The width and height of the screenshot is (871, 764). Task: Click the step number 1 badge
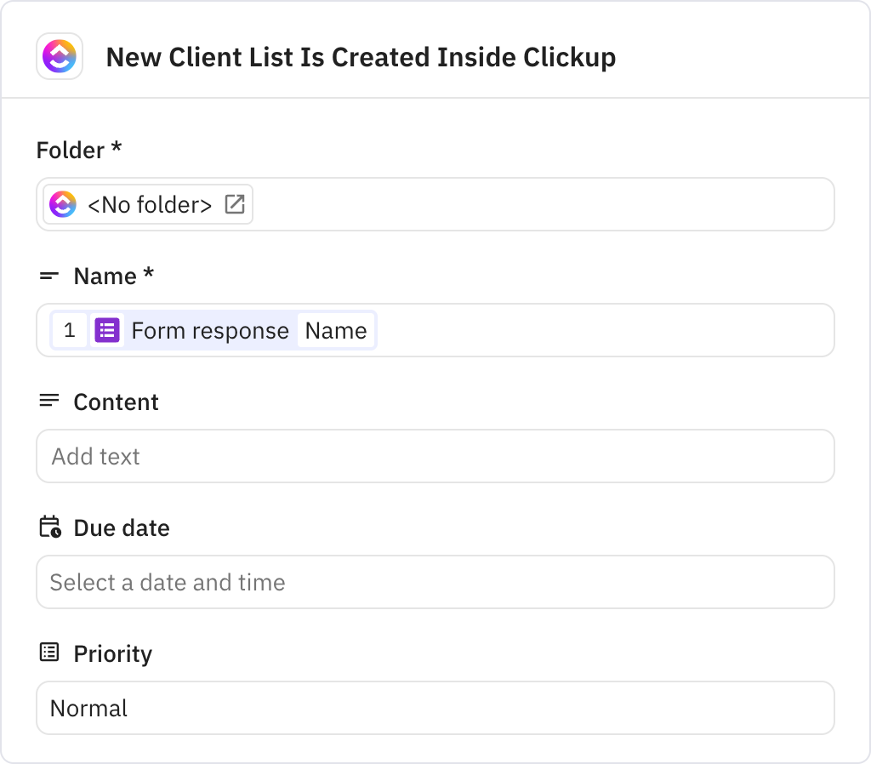(70, 330)
